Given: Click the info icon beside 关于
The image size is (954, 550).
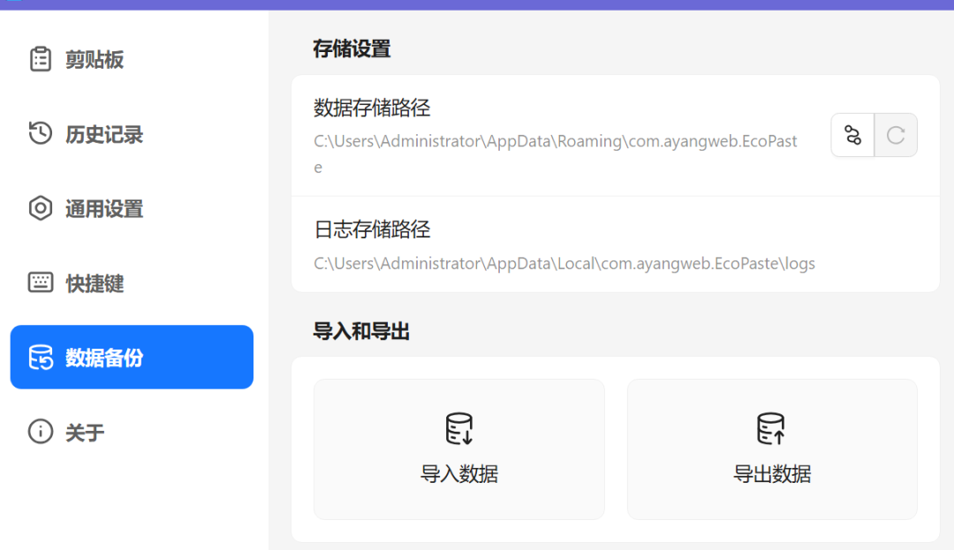Looking at the screenshot, I should (x=39, y=432).
